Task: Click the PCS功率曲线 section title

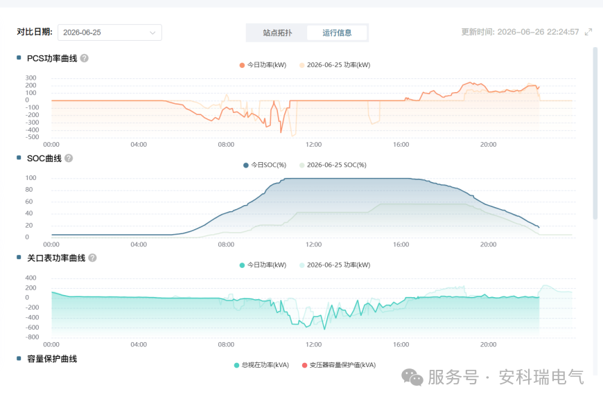Action: (x=52, y=58)
